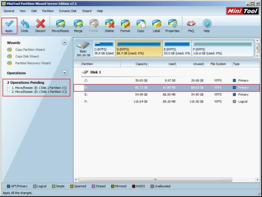Select the E: partition row

166,95
